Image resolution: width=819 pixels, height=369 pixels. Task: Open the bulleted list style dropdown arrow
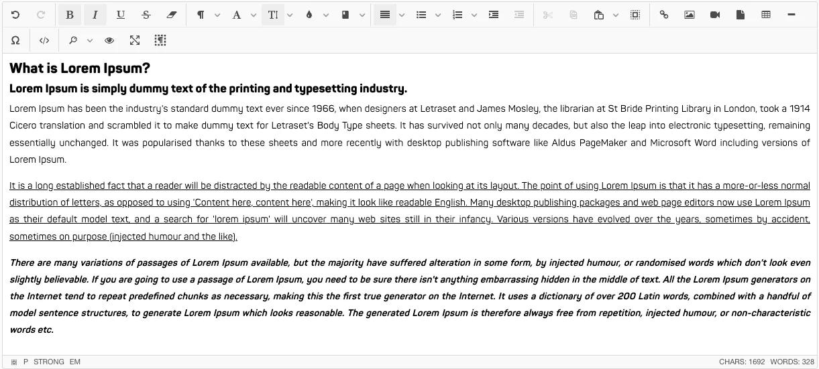pos(438,15)
